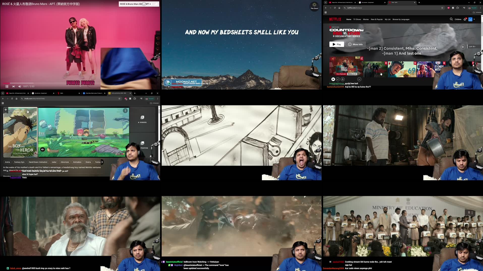Open Movies in Netflix navigation
483x271 pixels.
(366, 19)
